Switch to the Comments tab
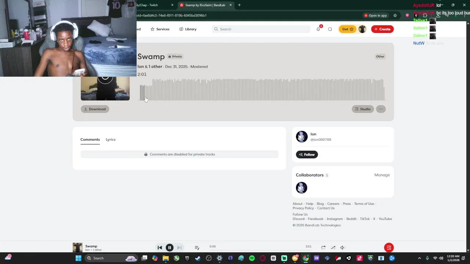This screenshot has height=264, width=470. [x=90, y=139]
